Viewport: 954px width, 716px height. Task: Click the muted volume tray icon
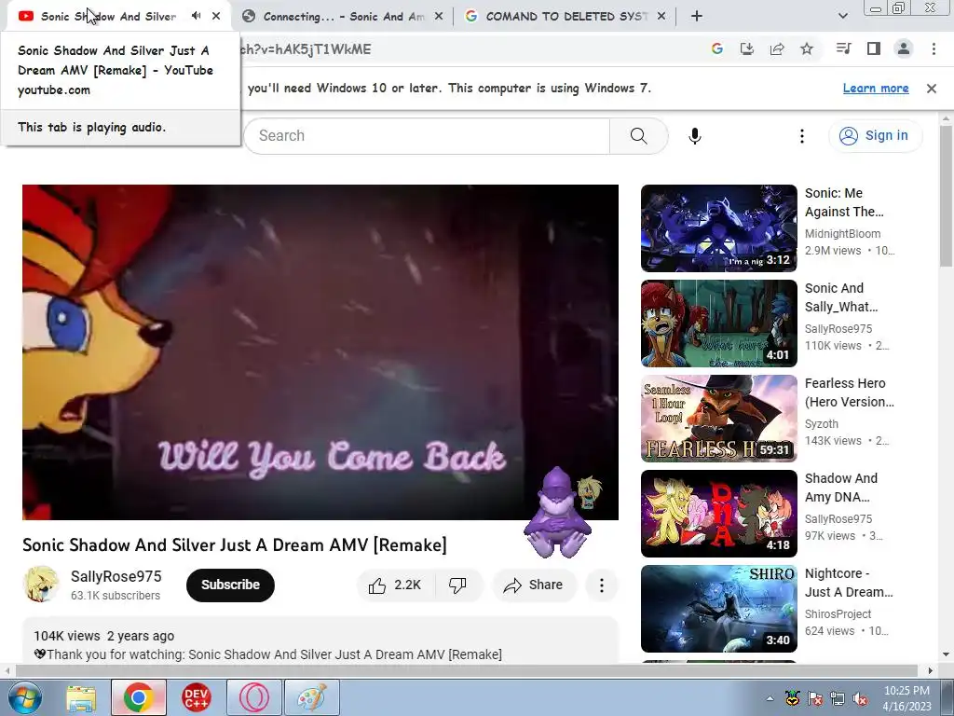coord(860,698)
